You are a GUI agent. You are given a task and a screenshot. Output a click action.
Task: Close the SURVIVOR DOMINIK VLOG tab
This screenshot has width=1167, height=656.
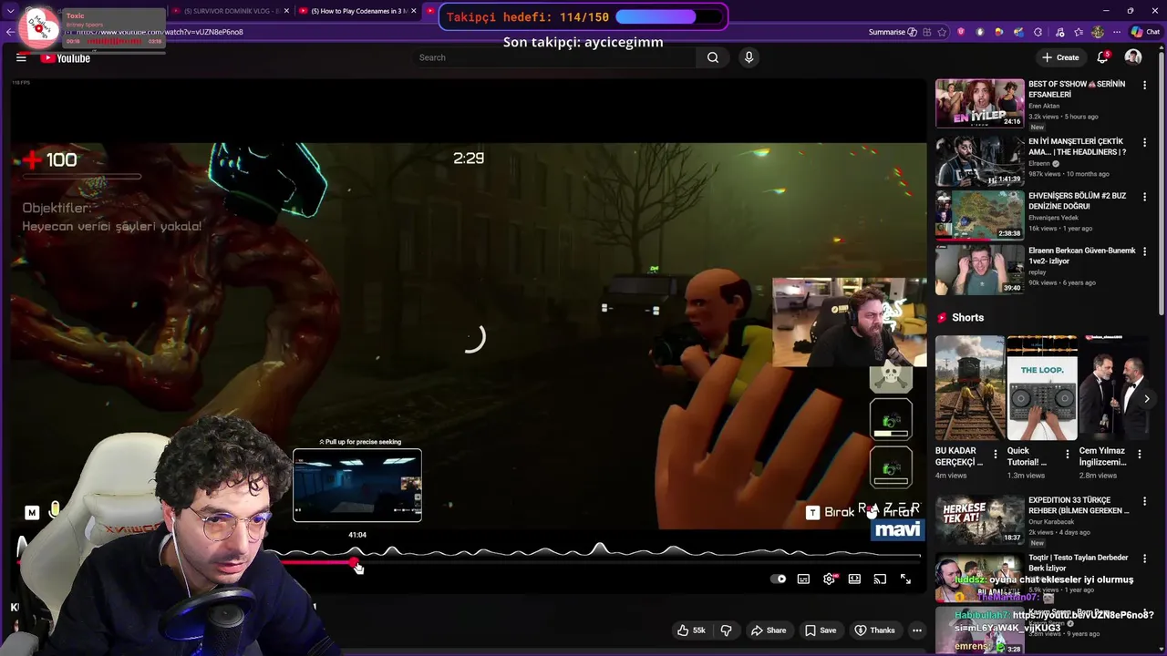pyautogui.click(x=286, y=11)
